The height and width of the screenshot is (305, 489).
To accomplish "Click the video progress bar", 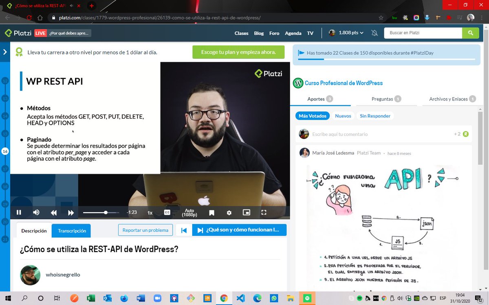I will click(101, 212).
